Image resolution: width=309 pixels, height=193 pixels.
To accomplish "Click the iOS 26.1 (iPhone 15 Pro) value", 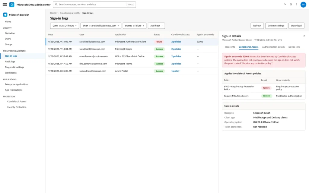I will (x=266, y=122).
